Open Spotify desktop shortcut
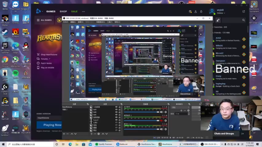This screenshot has height=147, width=262. pyautogui.click(x=15, y=74)
